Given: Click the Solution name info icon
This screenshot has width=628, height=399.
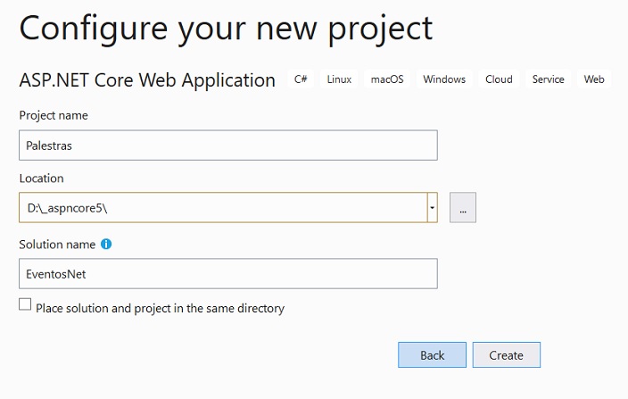Looking at the screenshot, I should 106,244.
